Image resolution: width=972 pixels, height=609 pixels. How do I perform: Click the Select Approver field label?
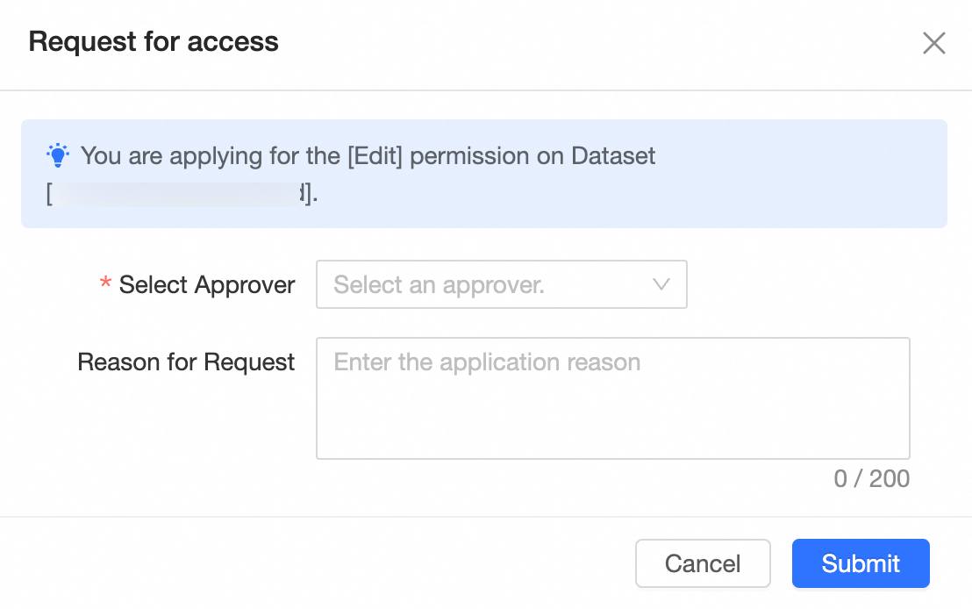(207, 285)
